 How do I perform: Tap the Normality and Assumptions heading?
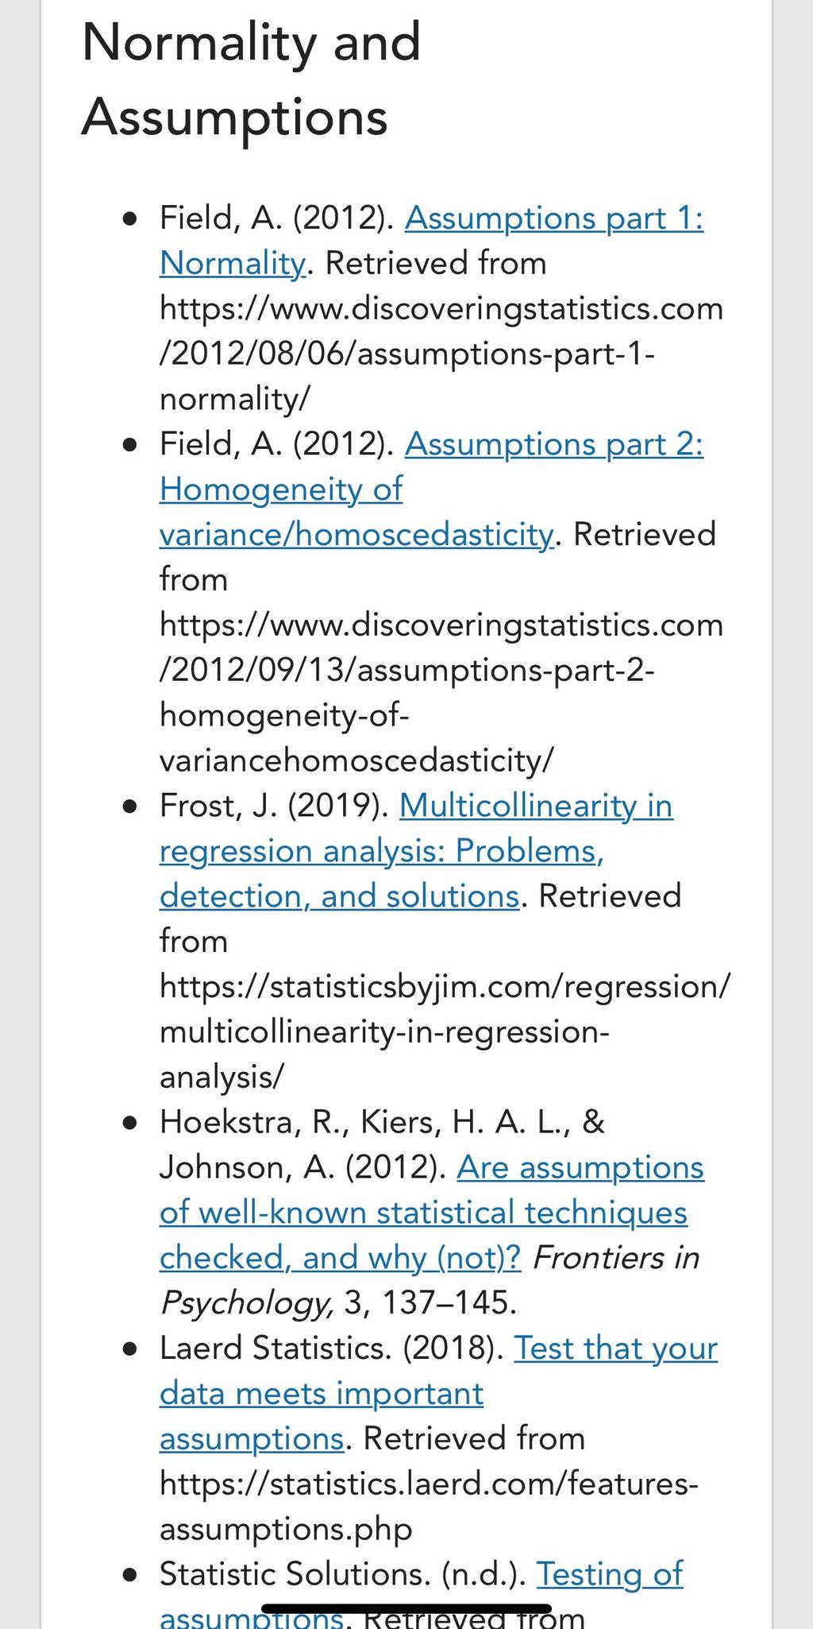251,79
